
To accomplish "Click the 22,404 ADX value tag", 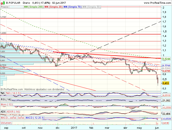I will pyautogui.click(x=166, y=113).
